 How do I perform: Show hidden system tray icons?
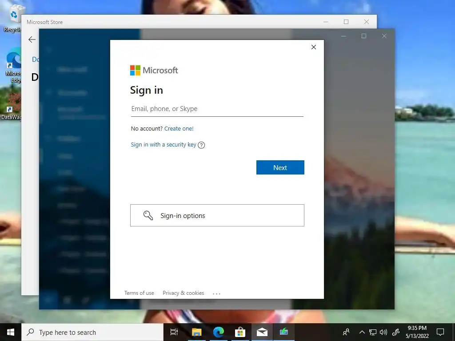coord(362,332)
